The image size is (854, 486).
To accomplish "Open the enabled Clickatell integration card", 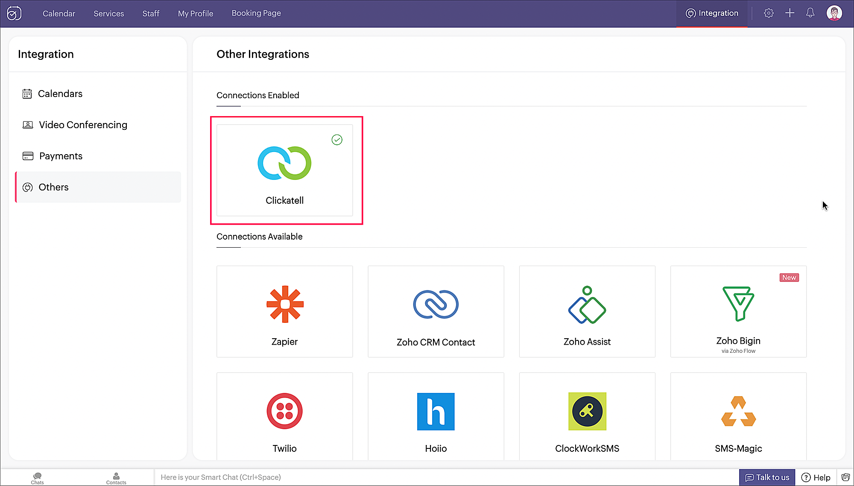I will click(x=285, y=170).
